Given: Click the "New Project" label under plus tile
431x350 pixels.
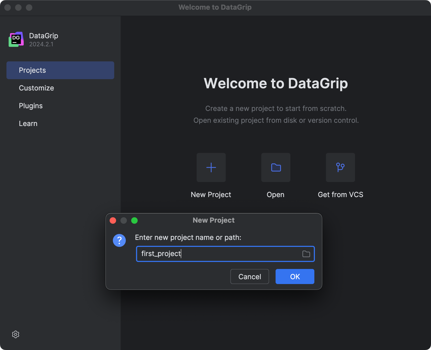Looking at the screenshot, I should 211,195.
